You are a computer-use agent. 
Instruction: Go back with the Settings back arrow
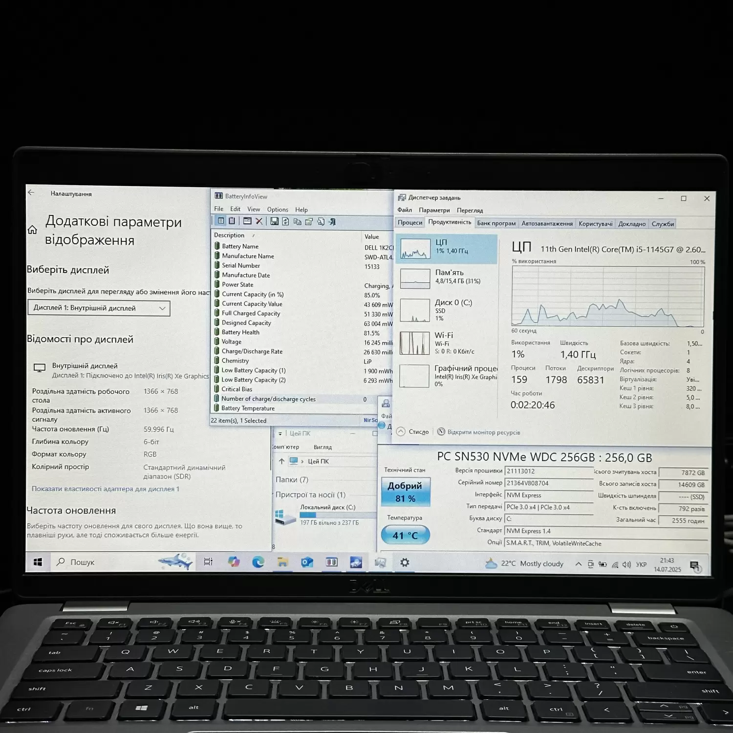tap(31, 193)
